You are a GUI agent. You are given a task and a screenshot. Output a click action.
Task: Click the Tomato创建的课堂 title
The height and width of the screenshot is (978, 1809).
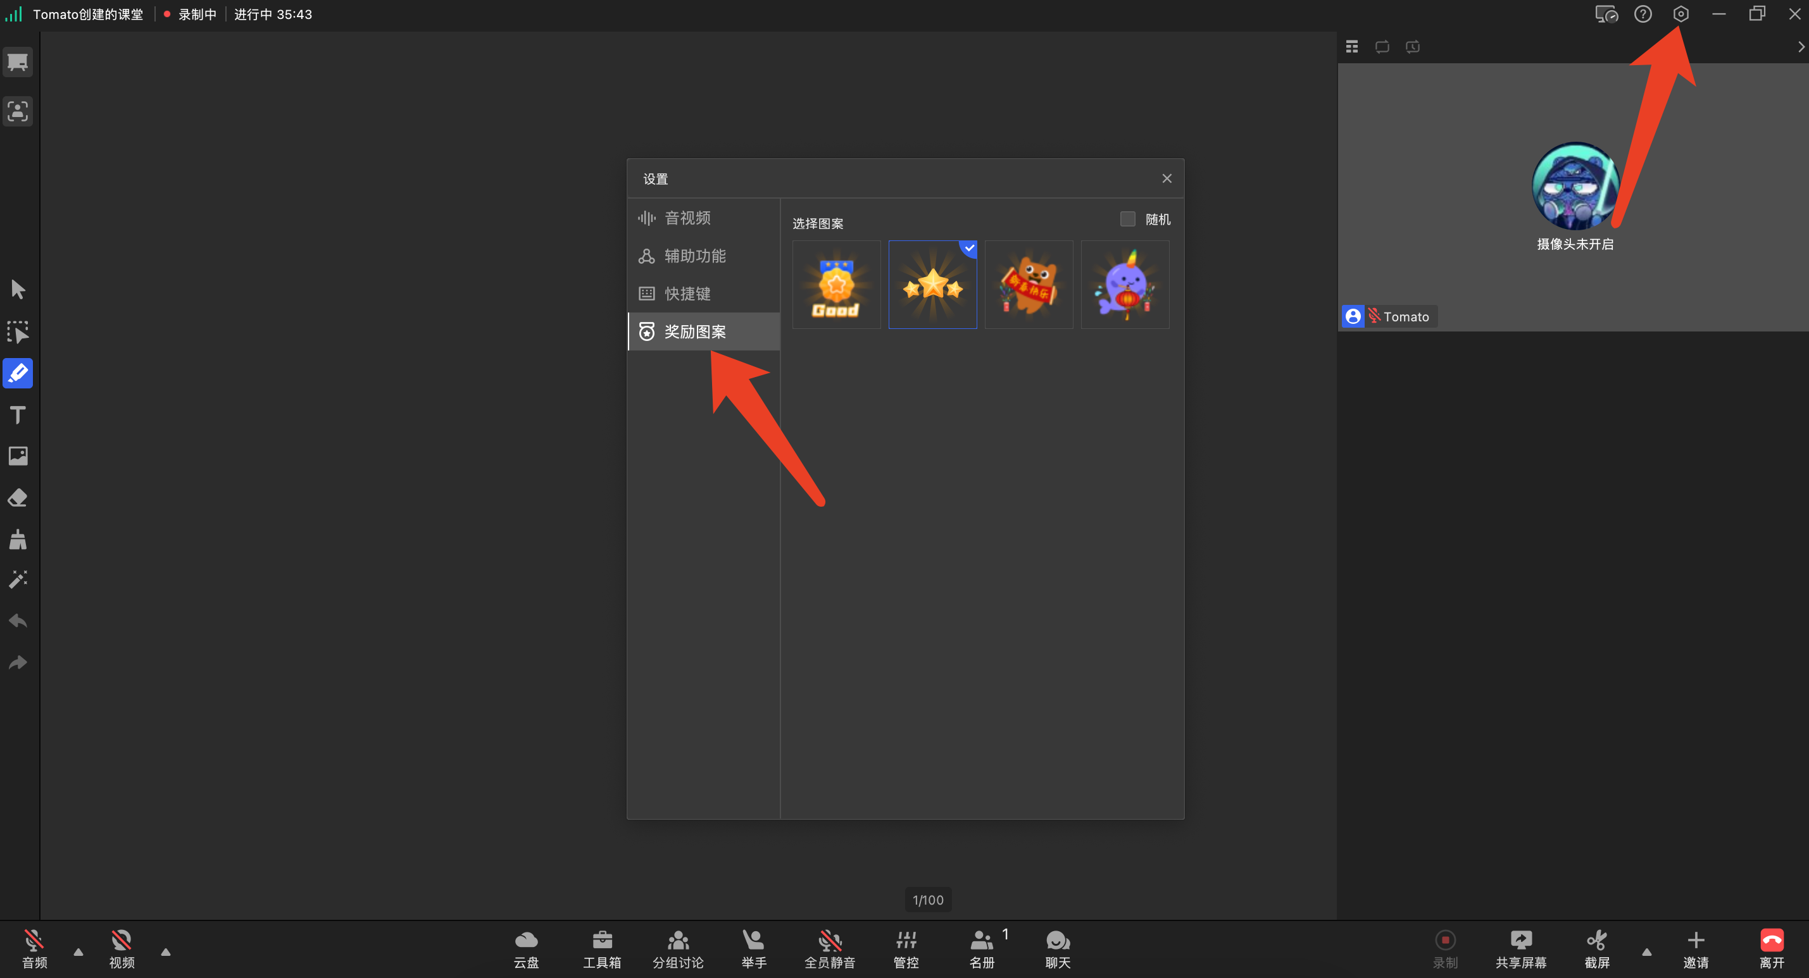[x=88, y=14]
